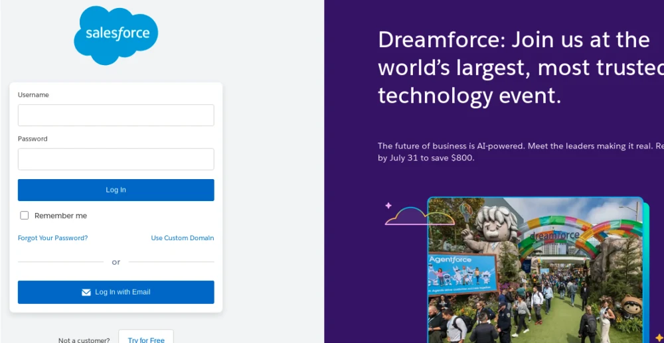The width and height of the screenshot is (664, 343).
Task: Open the Forgot Your Password link
Action: pyautogui.click(x=53, y=238)
